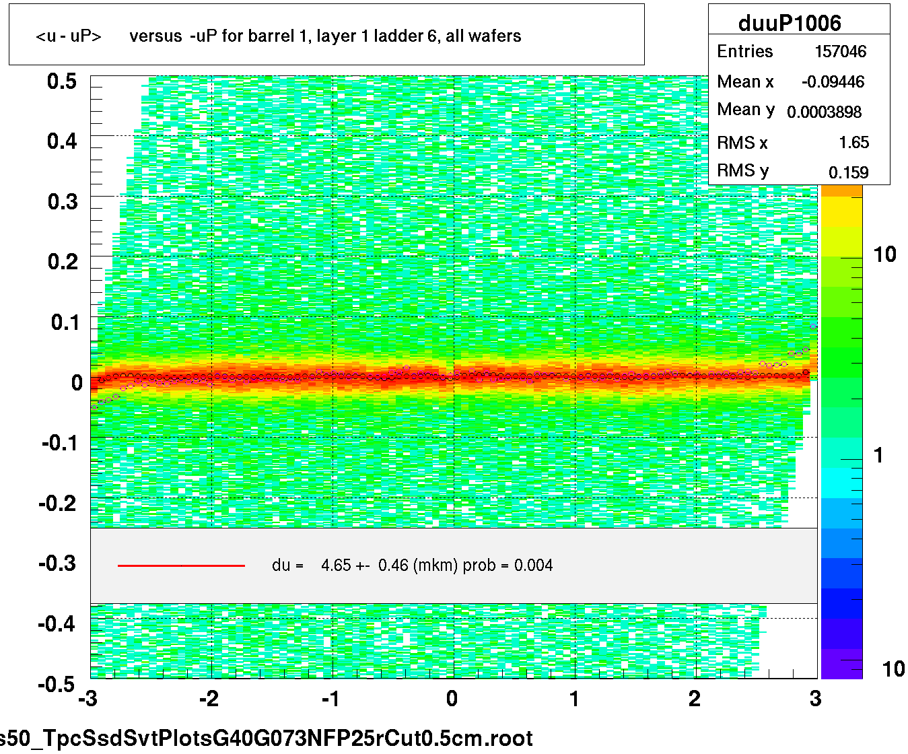Click the x-axis label -1
Image resolution: width=908 pixels, height=754 pixels.
click(330, 699)
